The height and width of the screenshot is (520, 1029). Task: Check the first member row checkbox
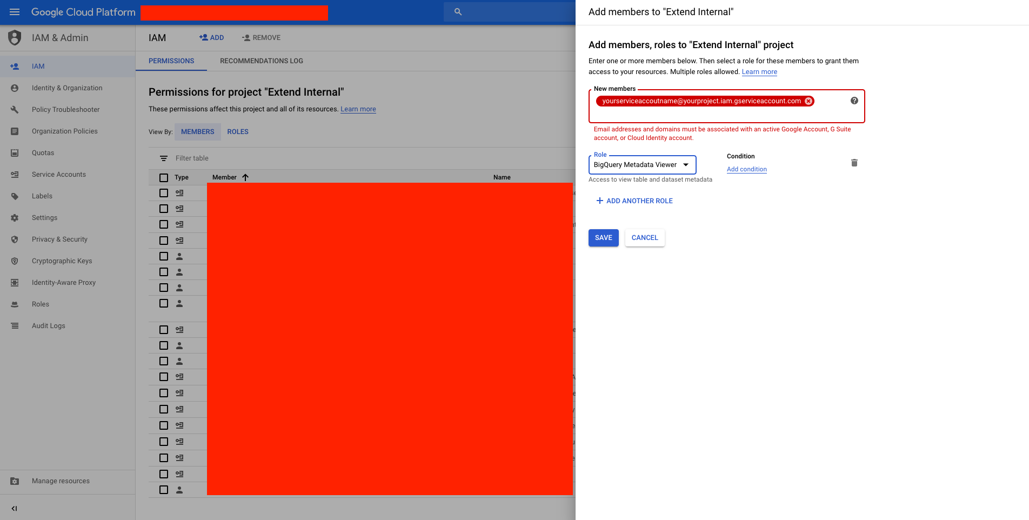[x=164, y=193]
